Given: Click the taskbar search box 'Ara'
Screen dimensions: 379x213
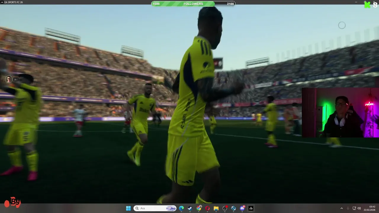Looking at the screenshot, I should 155,208.
